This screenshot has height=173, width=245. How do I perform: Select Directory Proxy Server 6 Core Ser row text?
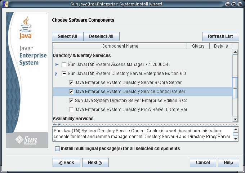[x=131, y=110]
